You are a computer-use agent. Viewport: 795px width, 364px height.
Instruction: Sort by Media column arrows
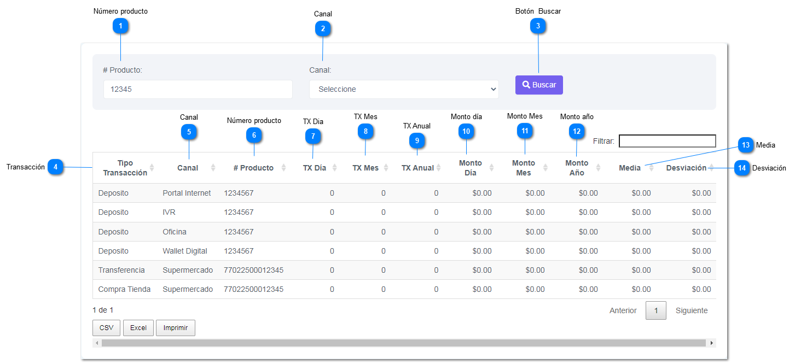pos(651,168)
